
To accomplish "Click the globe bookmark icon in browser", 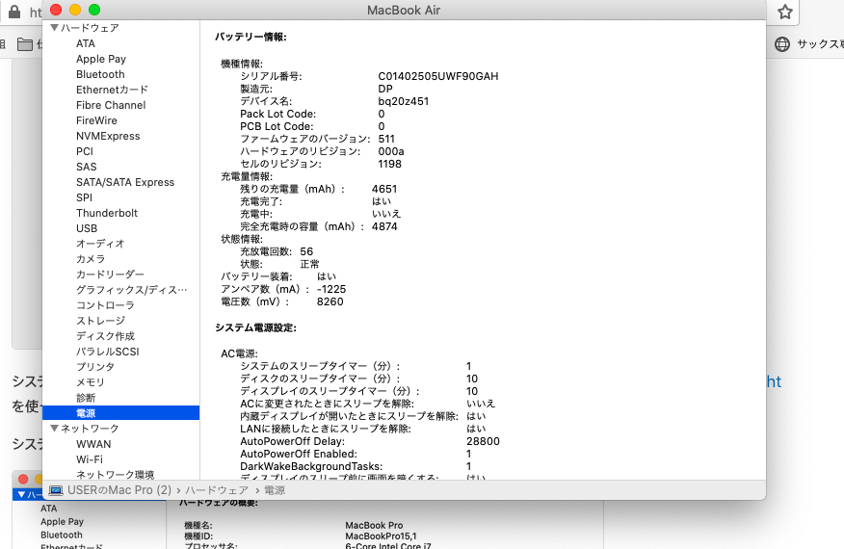I will 782,44.
